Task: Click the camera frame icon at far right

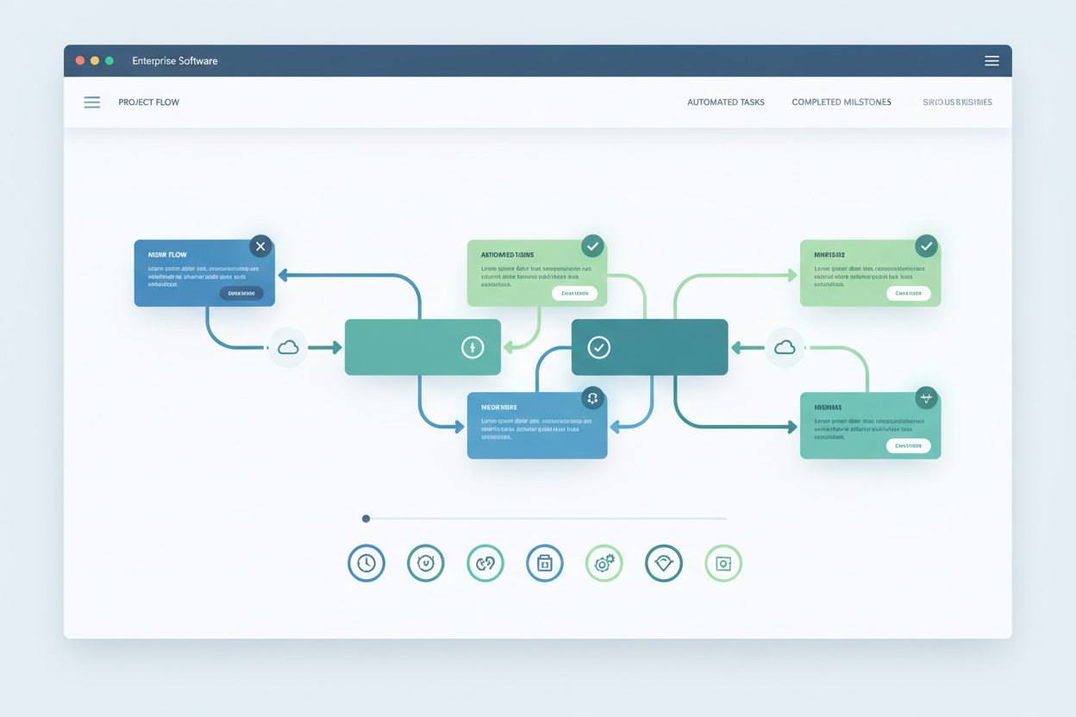Action: point(723,563)
